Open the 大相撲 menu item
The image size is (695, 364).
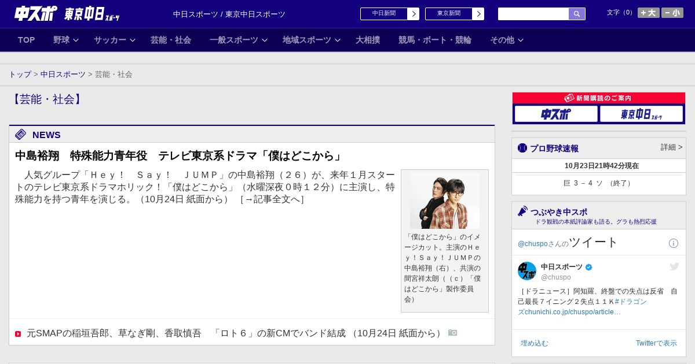coord(368,40)
